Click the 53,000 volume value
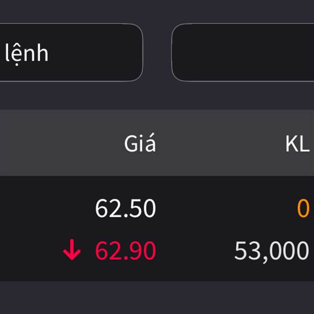 pos(272,252)
